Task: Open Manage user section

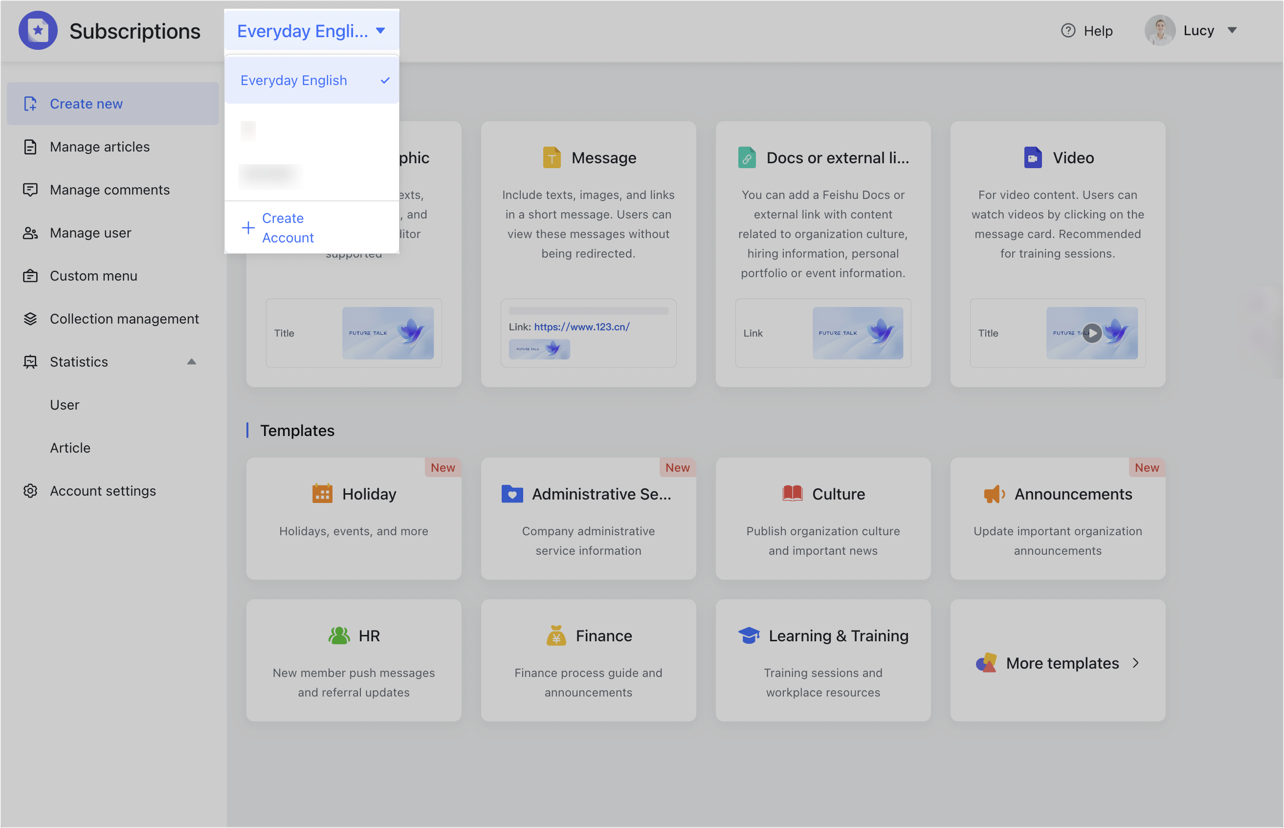Action: pyautogui.click(x=90, y=232)
